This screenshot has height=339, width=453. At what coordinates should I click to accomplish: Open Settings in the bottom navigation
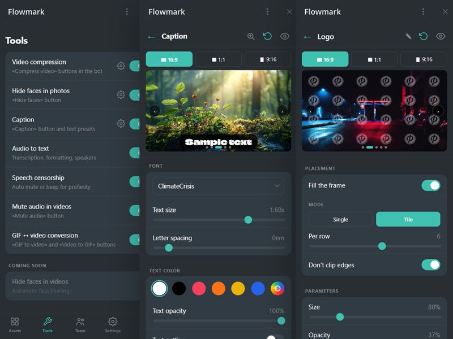(113, 325)
